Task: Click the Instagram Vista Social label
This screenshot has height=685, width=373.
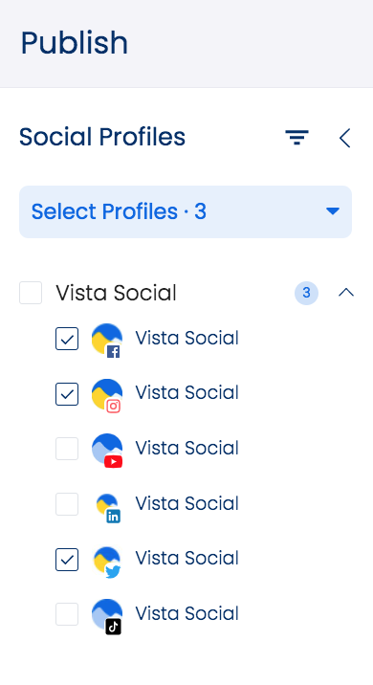Action: [x=186, y=392]
